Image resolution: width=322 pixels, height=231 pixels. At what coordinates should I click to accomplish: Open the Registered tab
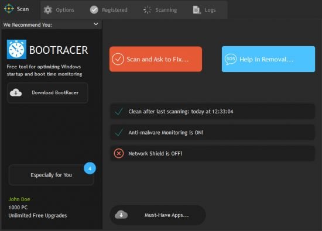pos(109,10)
